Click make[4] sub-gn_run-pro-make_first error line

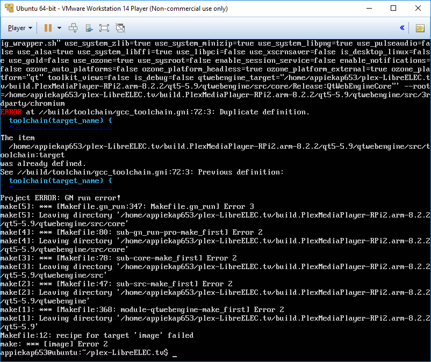pos(131,233)
